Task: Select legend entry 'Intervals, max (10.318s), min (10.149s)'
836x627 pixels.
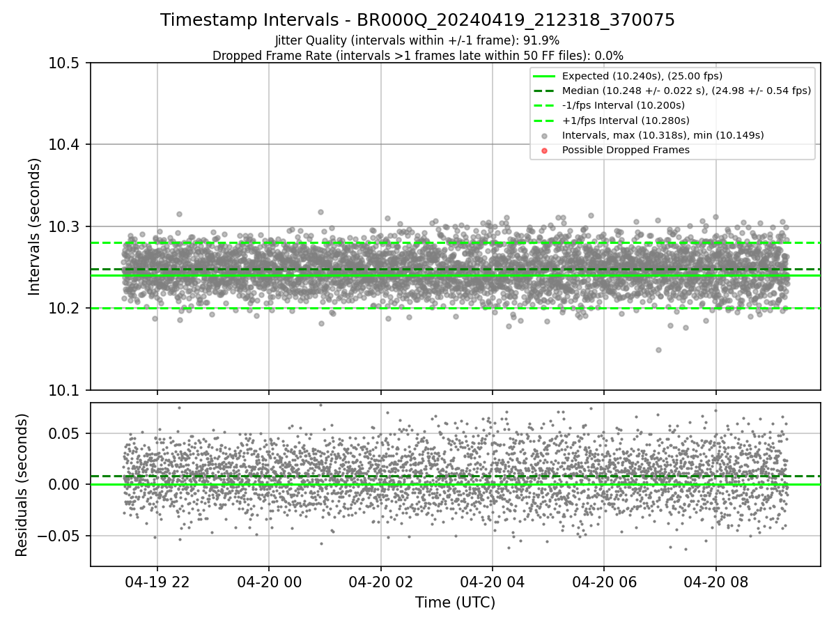Action: coord(663,135)
